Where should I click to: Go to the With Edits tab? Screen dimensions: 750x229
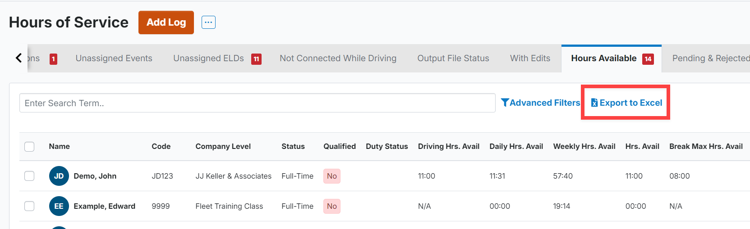[x=530, y=58]
